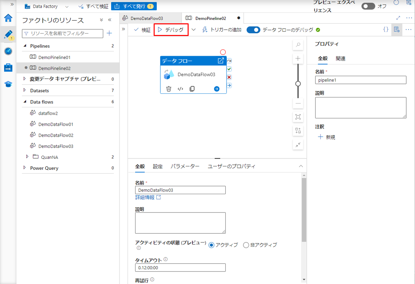
Task: Select the 非アクティブ radio button
Action: pos(246,245)
